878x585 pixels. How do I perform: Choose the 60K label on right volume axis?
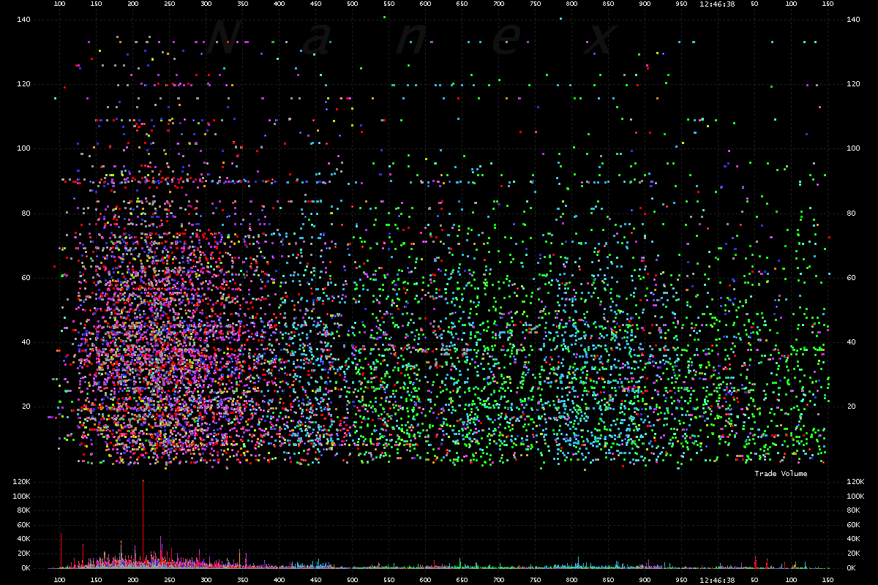tap(853, 525)
